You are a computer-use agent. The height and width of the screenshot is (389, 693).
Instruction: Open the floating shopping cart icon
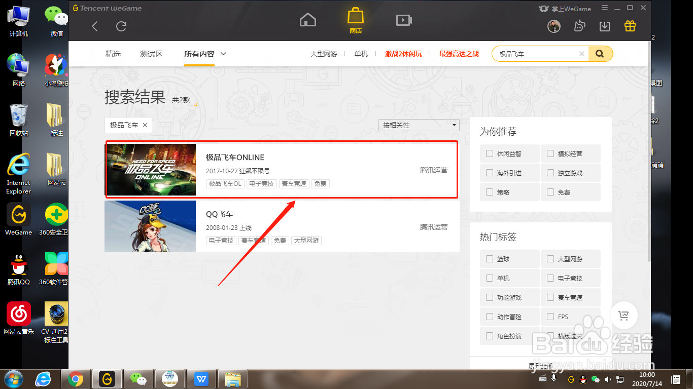point(624,316)
